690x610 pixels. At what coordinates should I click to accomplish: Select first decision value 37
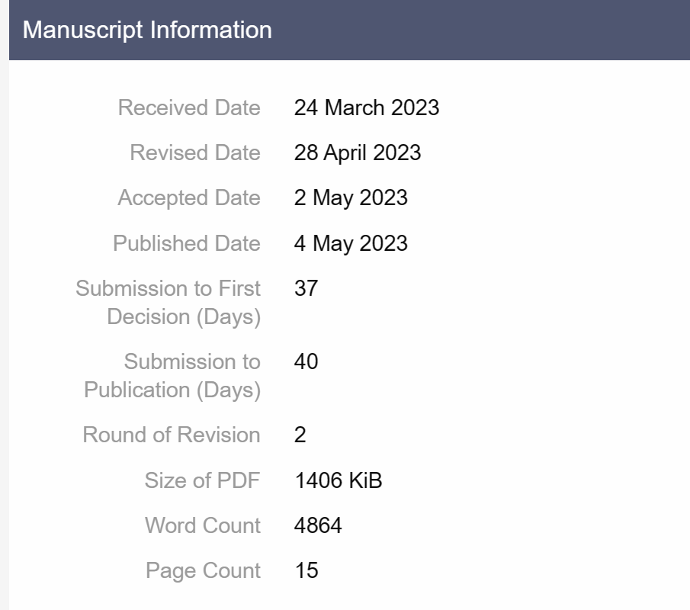(306, 288)
